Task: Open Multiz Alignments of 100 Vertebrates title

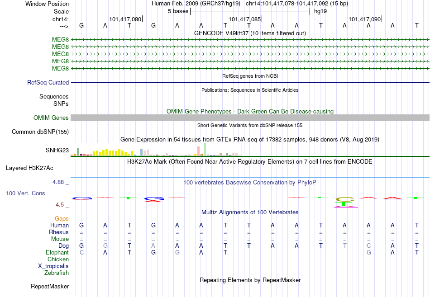Action: click(x=250, y=212)
